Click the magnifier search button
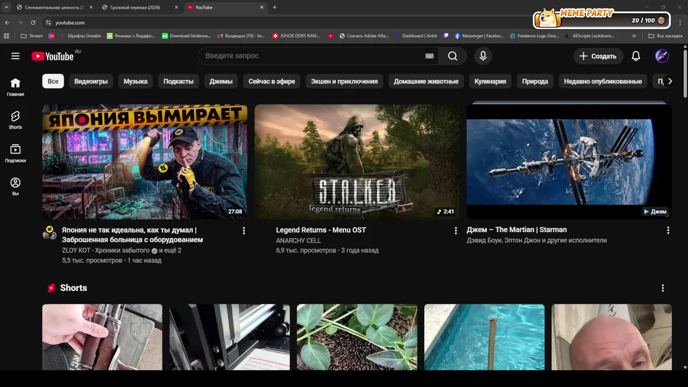Image resolution: width=688 pixels, height=387 pixels. point(453,56)
